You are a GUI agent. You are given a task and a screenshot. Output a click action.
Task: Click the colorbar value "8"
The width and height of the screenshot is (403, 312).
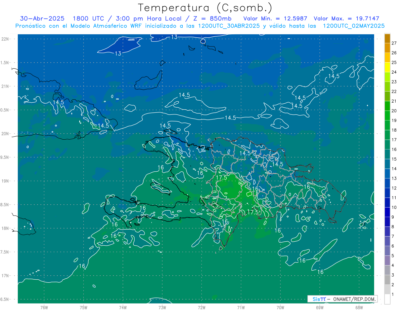pos(393,227)
